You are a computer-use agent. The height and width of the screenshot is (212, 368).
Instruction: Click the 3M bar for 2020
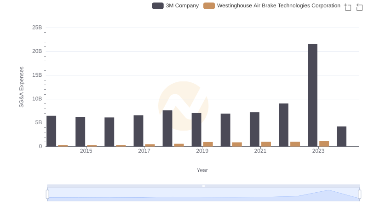tap(225, 130)
